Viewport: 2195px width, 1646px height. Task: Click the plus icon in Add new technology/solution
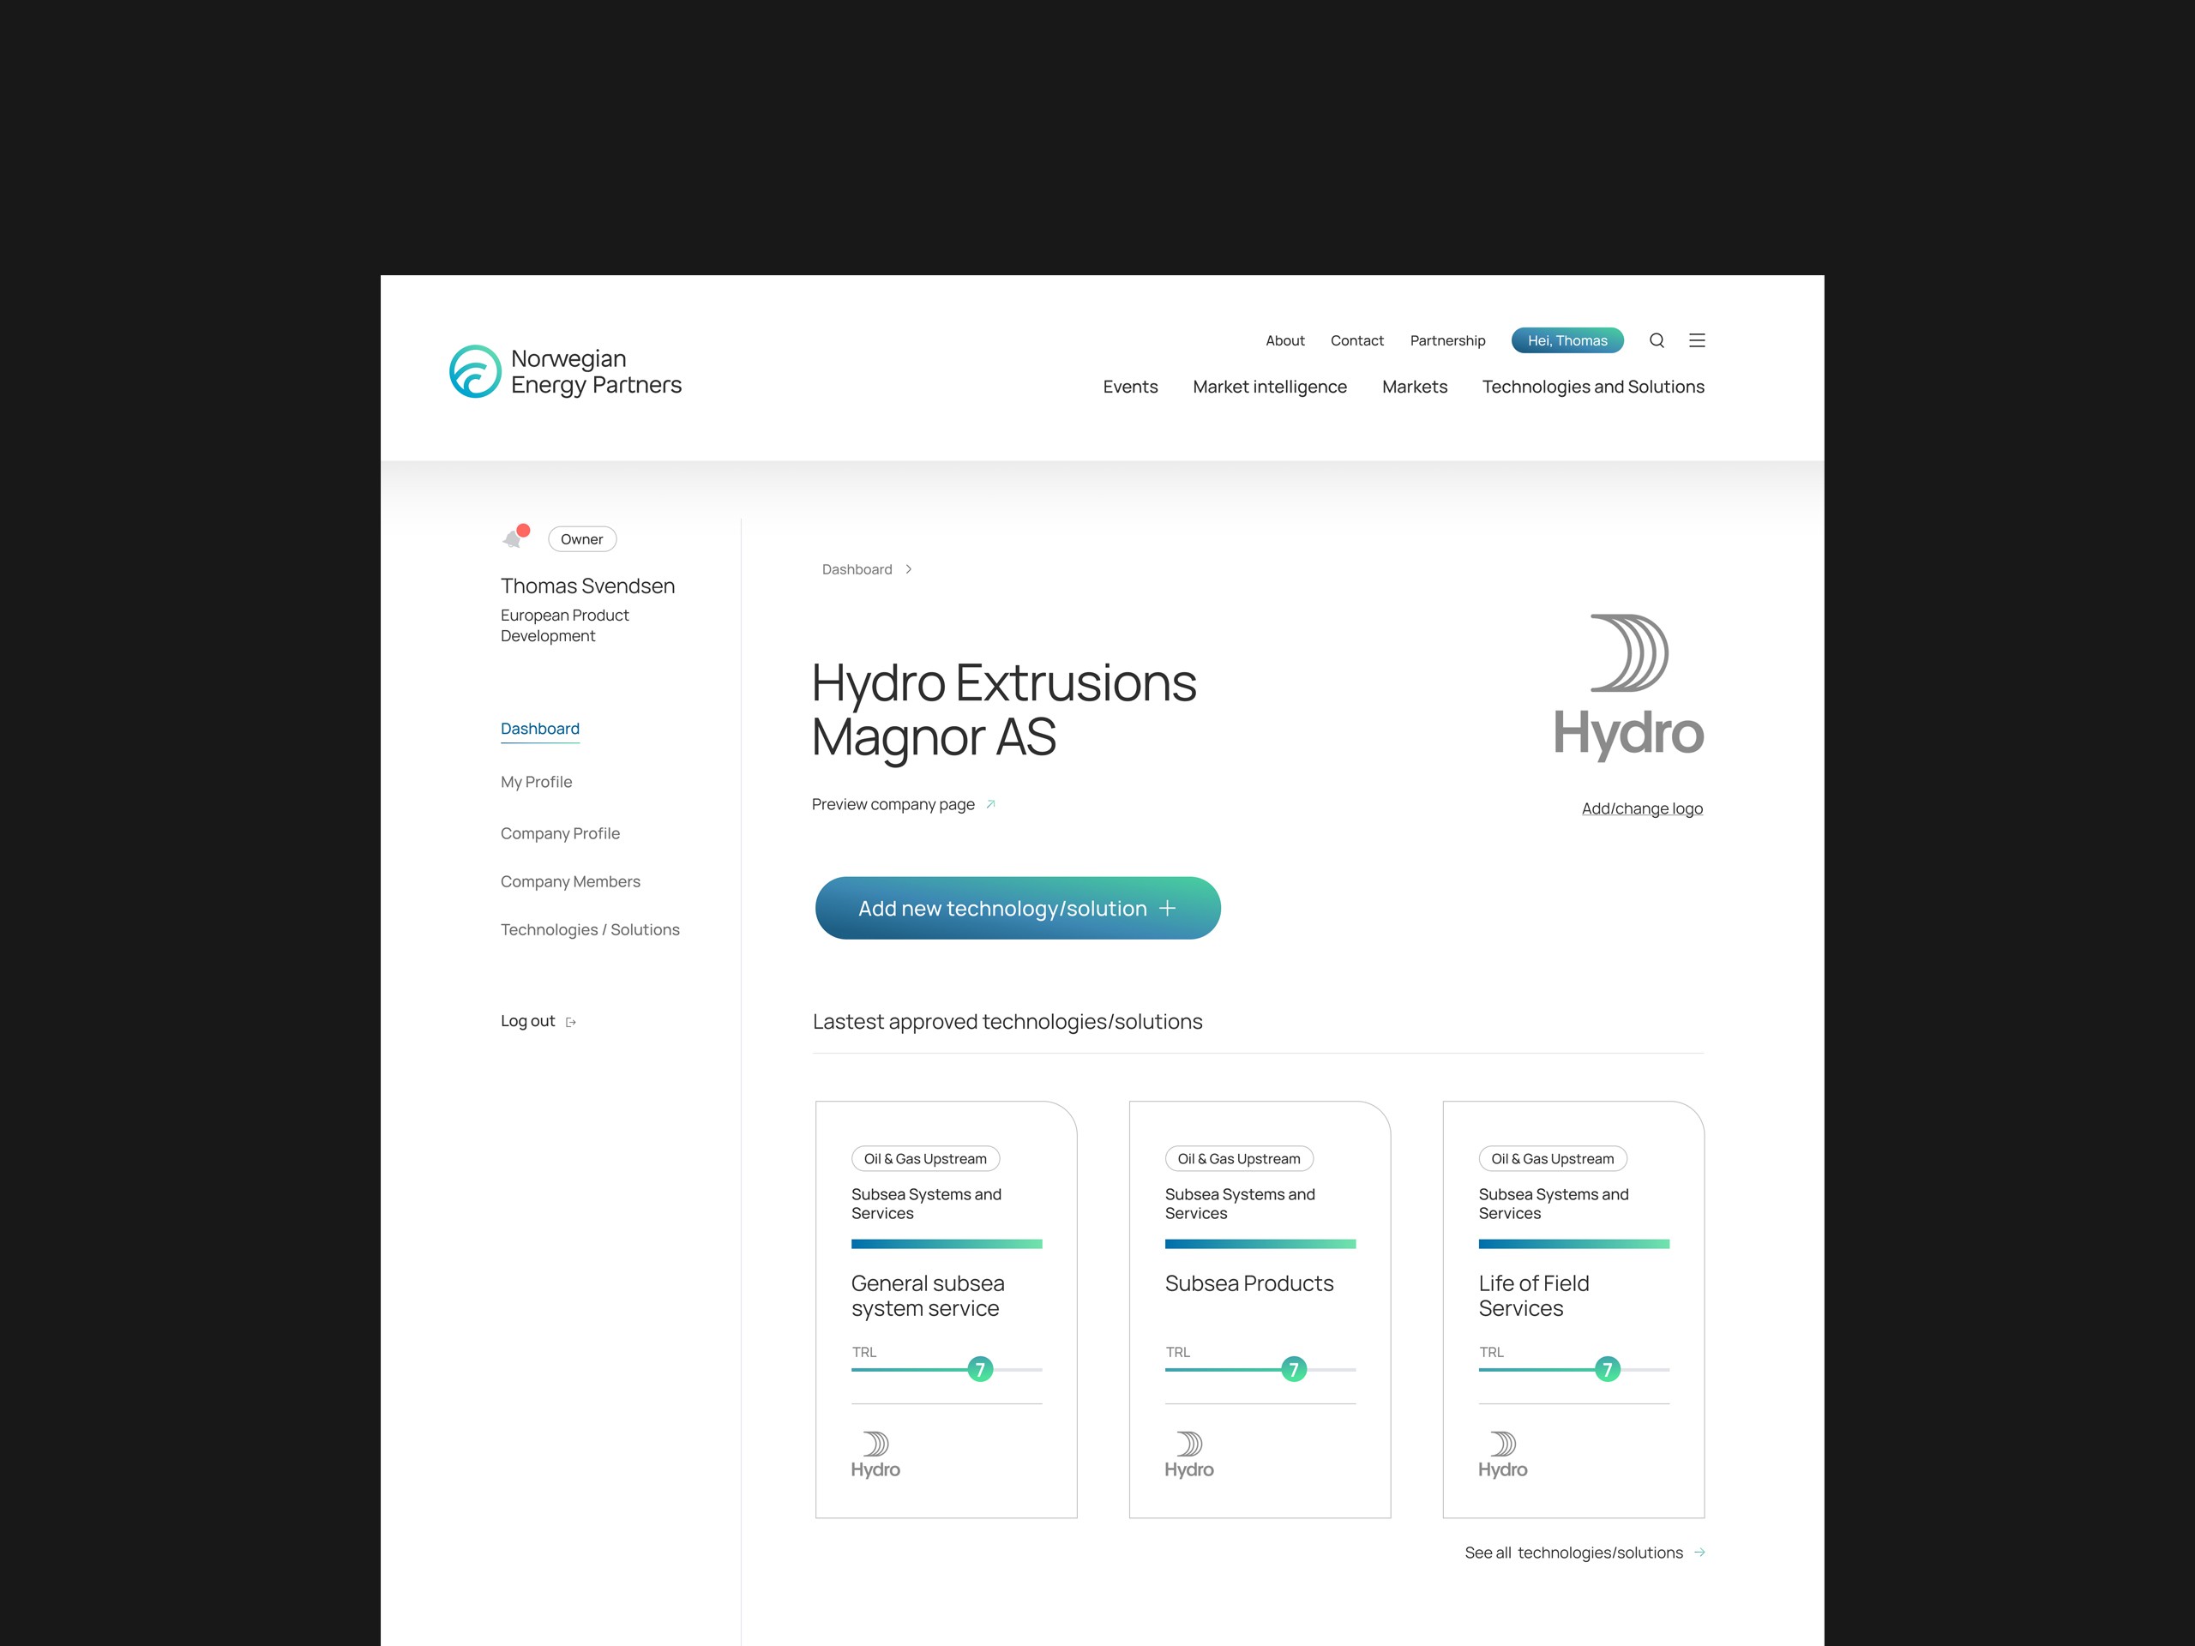1169,908
